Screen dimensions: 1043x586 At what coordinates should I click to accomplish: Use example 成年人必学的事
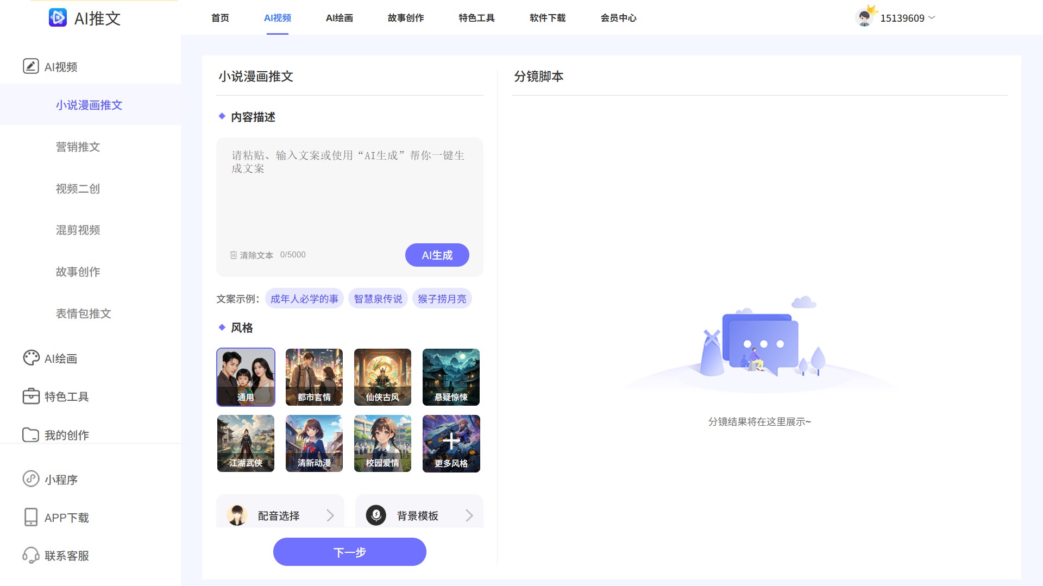point(304,299)
